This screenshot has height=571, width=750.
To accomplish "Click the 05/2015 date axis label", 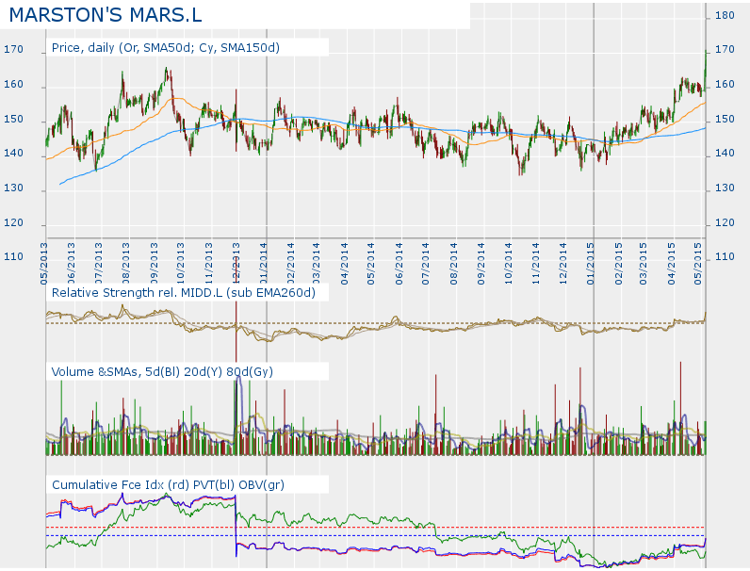I will pos(698,264).
